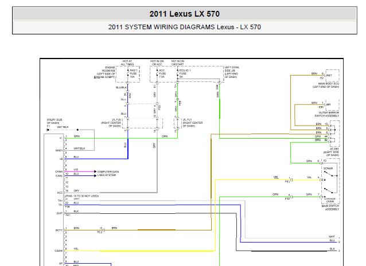Click the title "2011 Lexus LX 570"
This screenshot has height=266, width=366.
pyautogui.click(x=184, y=14)
